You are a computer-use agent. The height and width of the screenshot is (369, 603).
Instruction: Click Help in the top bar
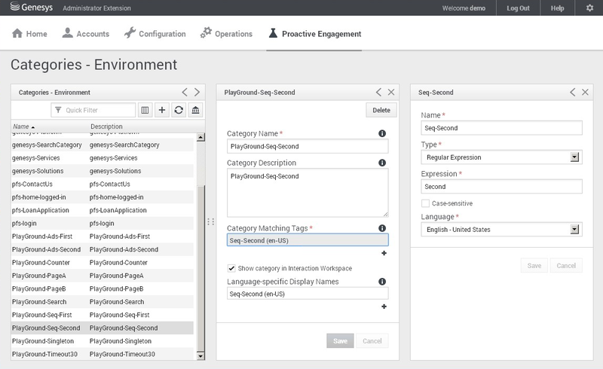[557, 8]
